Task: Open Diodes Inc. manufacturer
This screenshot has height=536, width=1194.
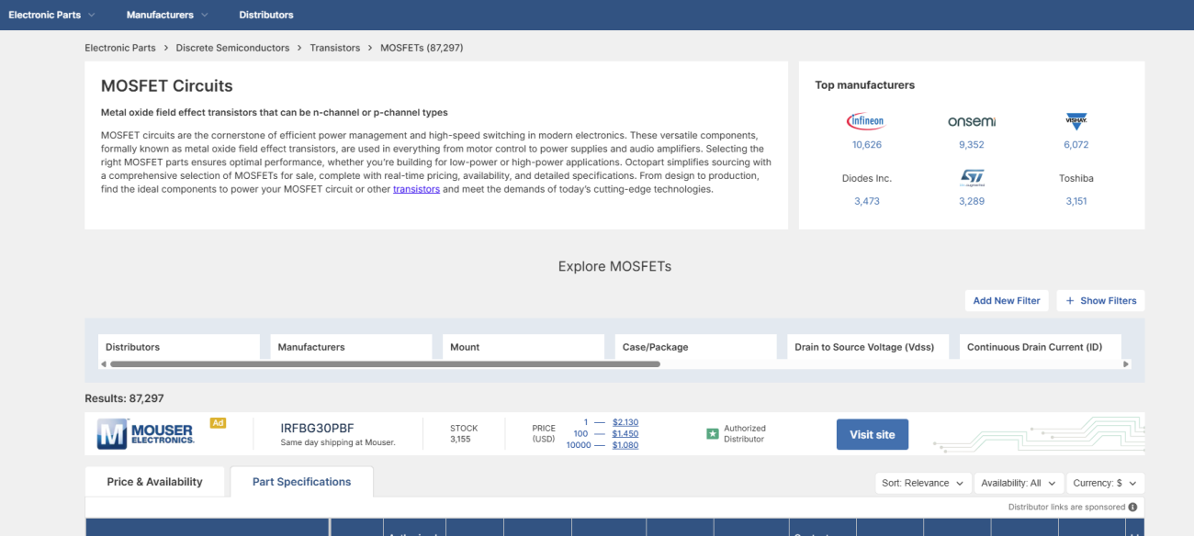Action: pyautogui.click(x=866, y=178)
